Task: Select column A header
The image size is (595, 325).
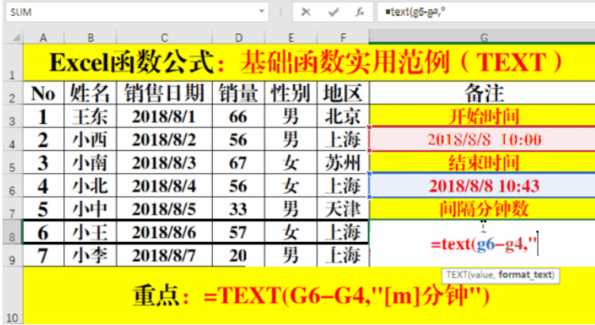Action: coord(44,37)
